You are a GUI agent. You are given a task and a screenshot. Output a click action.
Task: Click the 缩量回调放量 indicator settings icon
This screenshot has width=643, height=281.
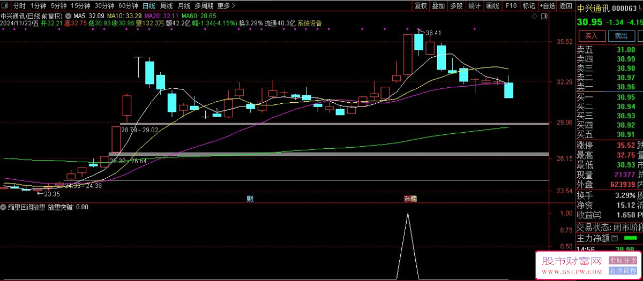pos(4,207)
